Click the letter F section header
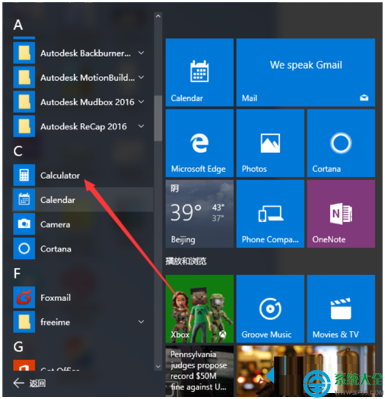This screenshot has width=385, height=399. [17, 273]
